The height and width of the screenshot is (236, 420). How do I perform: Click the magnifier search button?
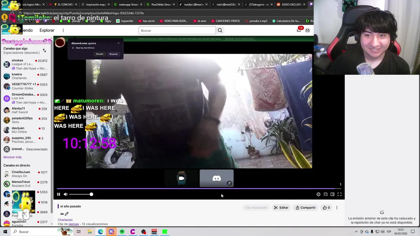click(x=220, y=30)
